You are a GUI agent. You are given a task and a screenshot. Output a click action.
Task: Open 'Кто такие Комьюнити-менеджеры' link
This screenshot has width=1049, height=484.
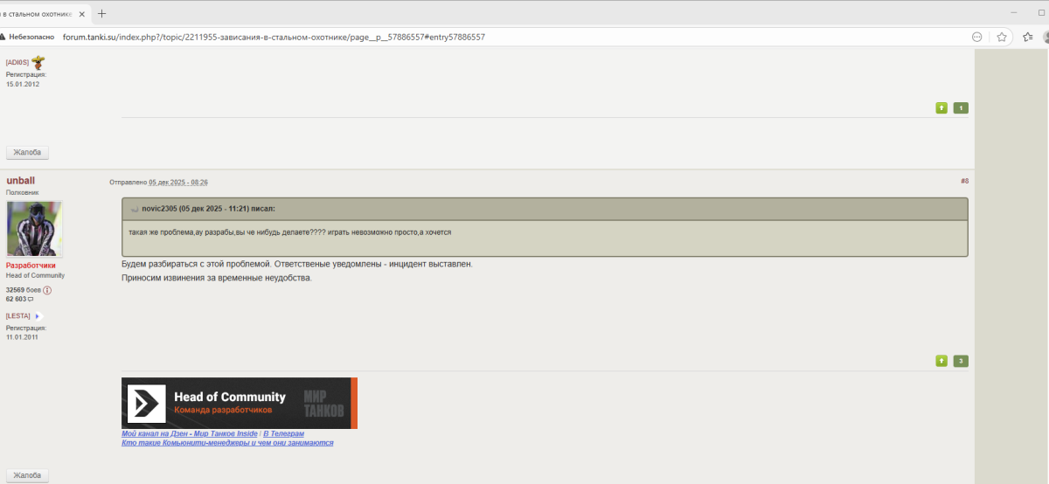(x=227, y=443)
